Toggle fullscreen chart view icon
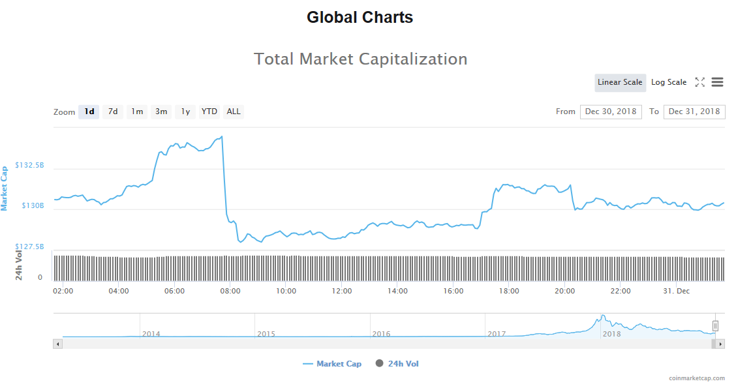The image size is (736, 390). pyautogui.click(x=699, y=82)
